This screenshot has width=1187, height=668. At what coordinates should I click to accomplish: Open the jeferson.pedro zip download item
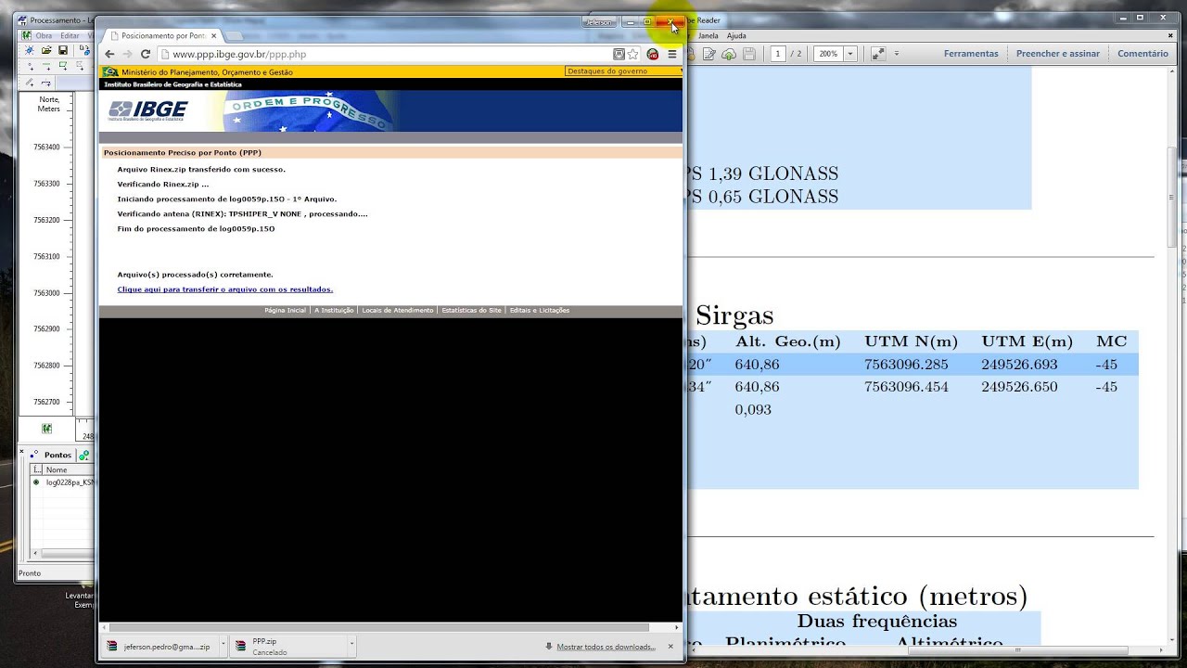(160, 647)
